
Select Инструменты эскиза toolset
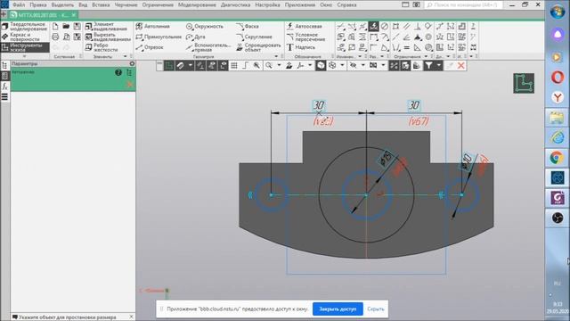pos(25,47)
